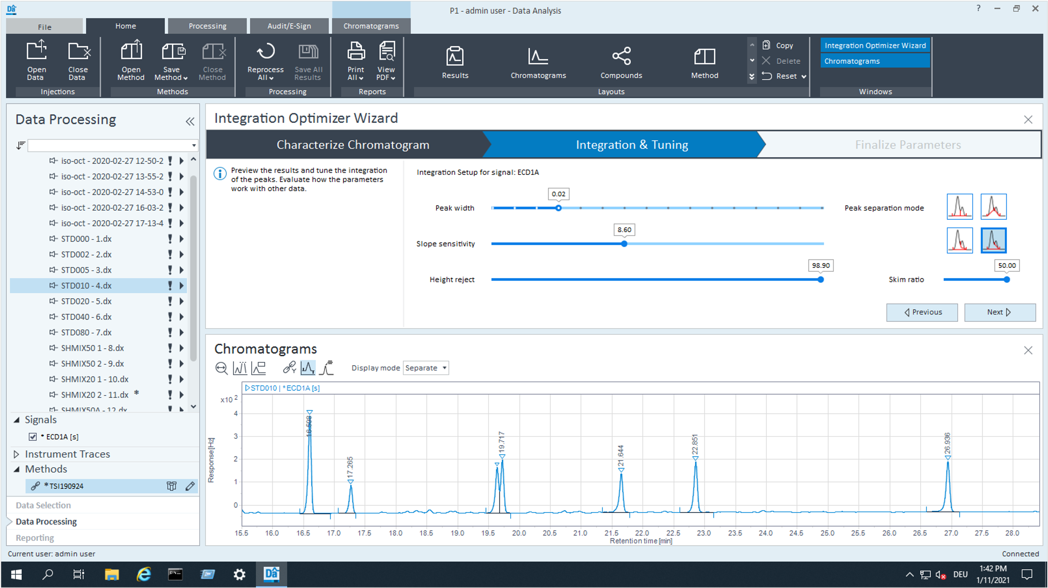Screen dimensions: 1048x588
Task: Select STD020 - 5.dx in the injection list
Action: click(x=86, y=301)
